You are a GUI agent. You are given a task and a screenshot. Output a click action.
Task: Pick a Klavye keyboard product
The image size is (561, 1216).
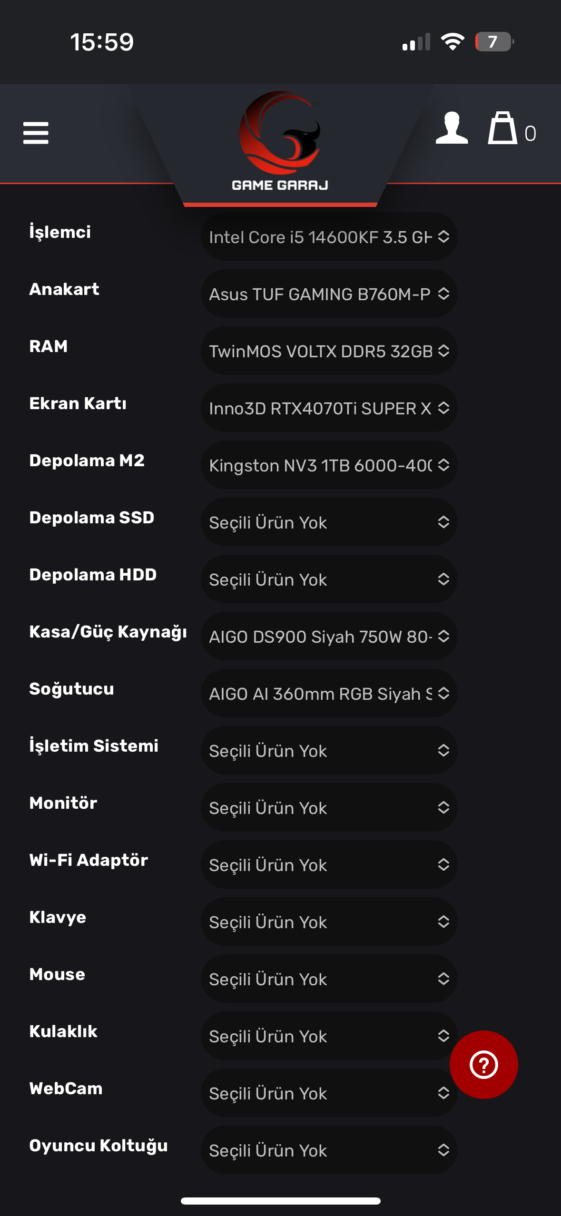[329, 922]
